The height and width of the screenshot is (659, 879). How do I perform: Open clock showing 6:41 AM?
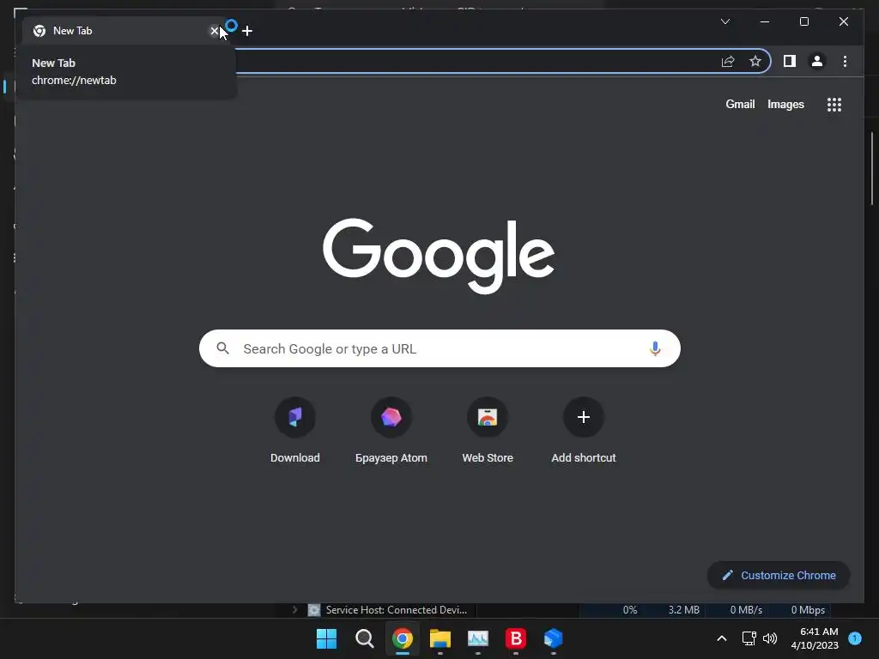(815, 638)
